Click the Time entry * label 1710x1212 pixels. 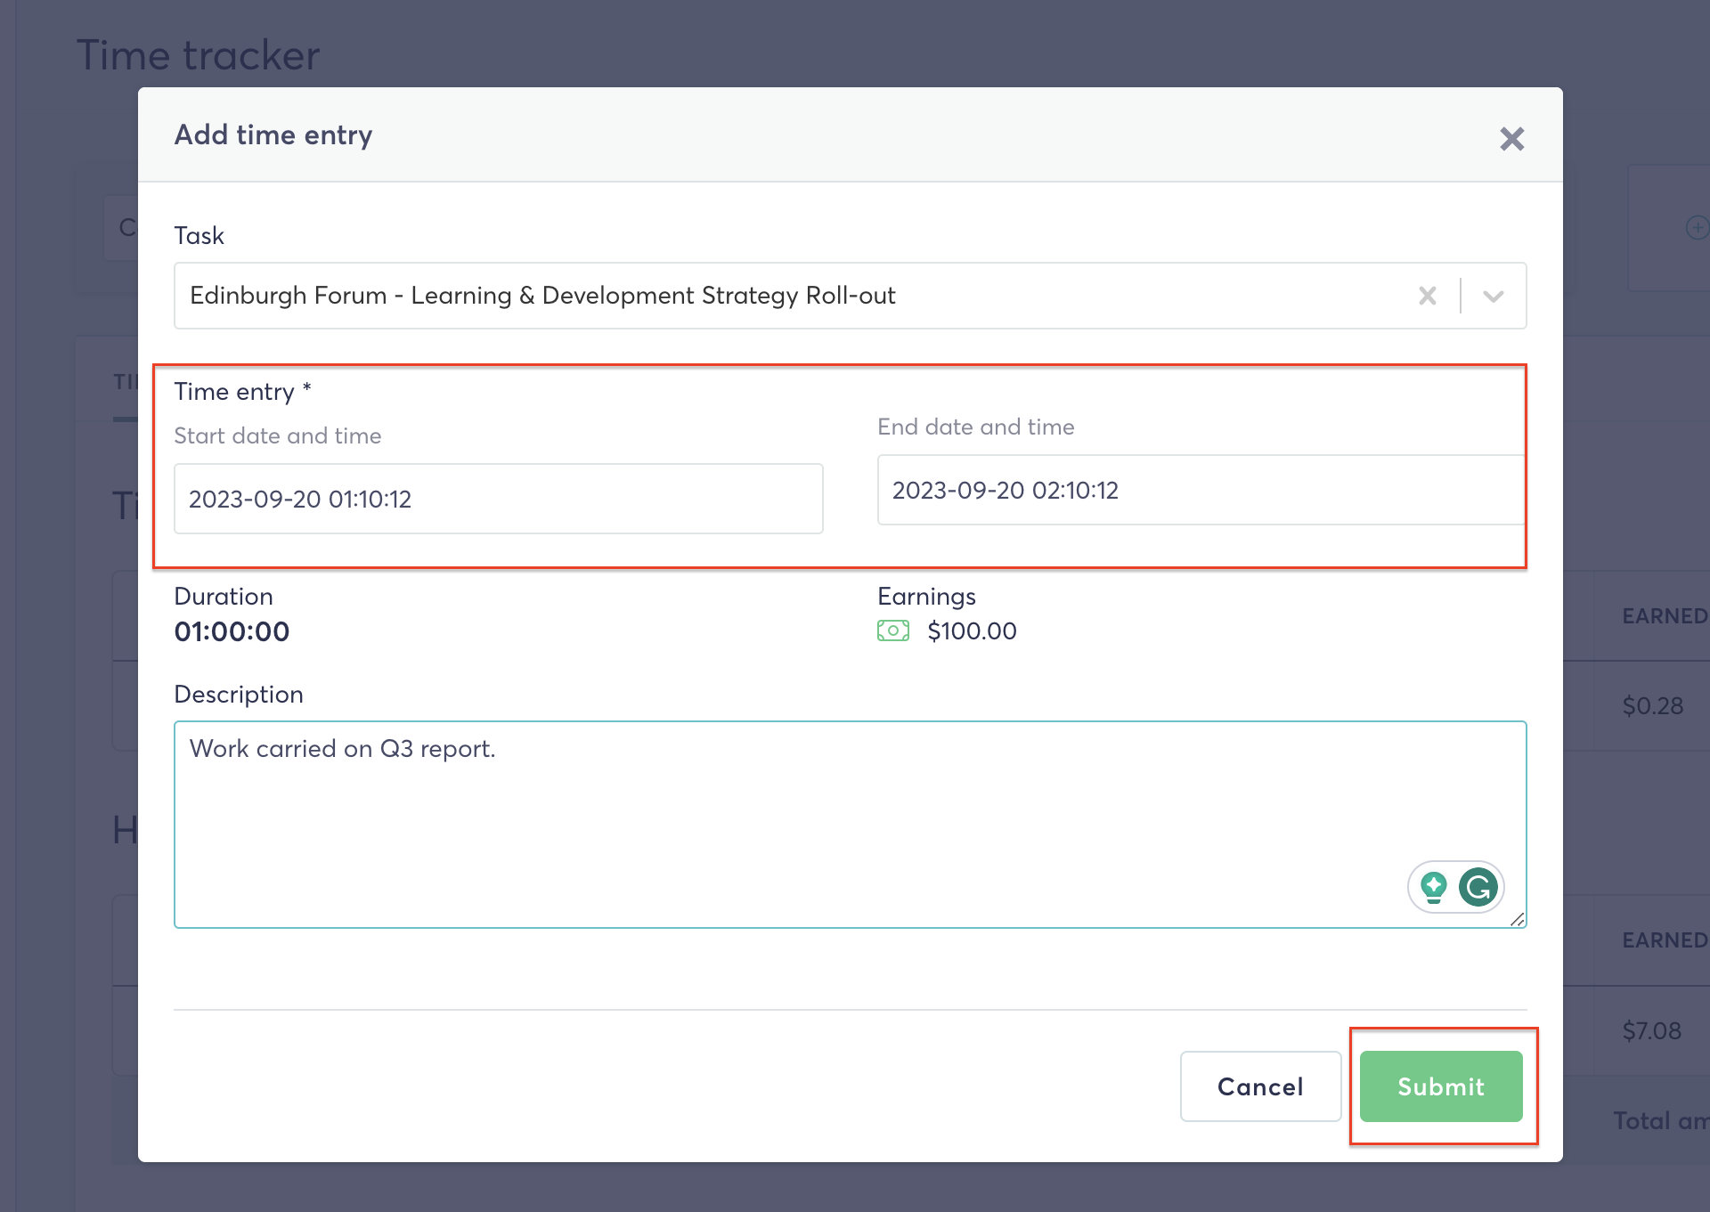click(x=242, y=392)
